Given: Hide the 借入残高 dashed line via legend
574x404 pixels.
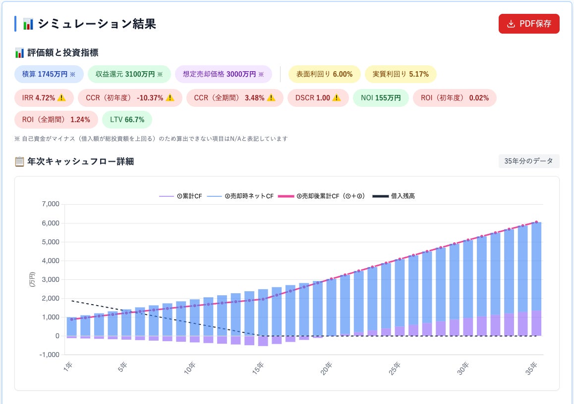Looking at the screenshot, I should (394, 196).
